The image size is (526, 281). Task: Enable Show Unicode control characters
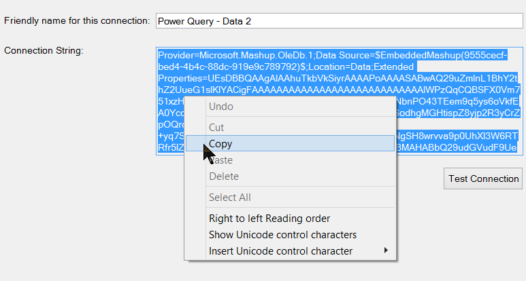pos(282,235)
